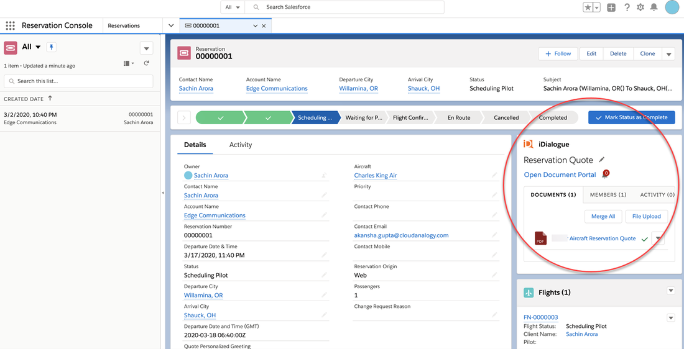Select the DOCUMENTS (1) tab
Viewport: 684px width, 349px height.
coord(553,195)
